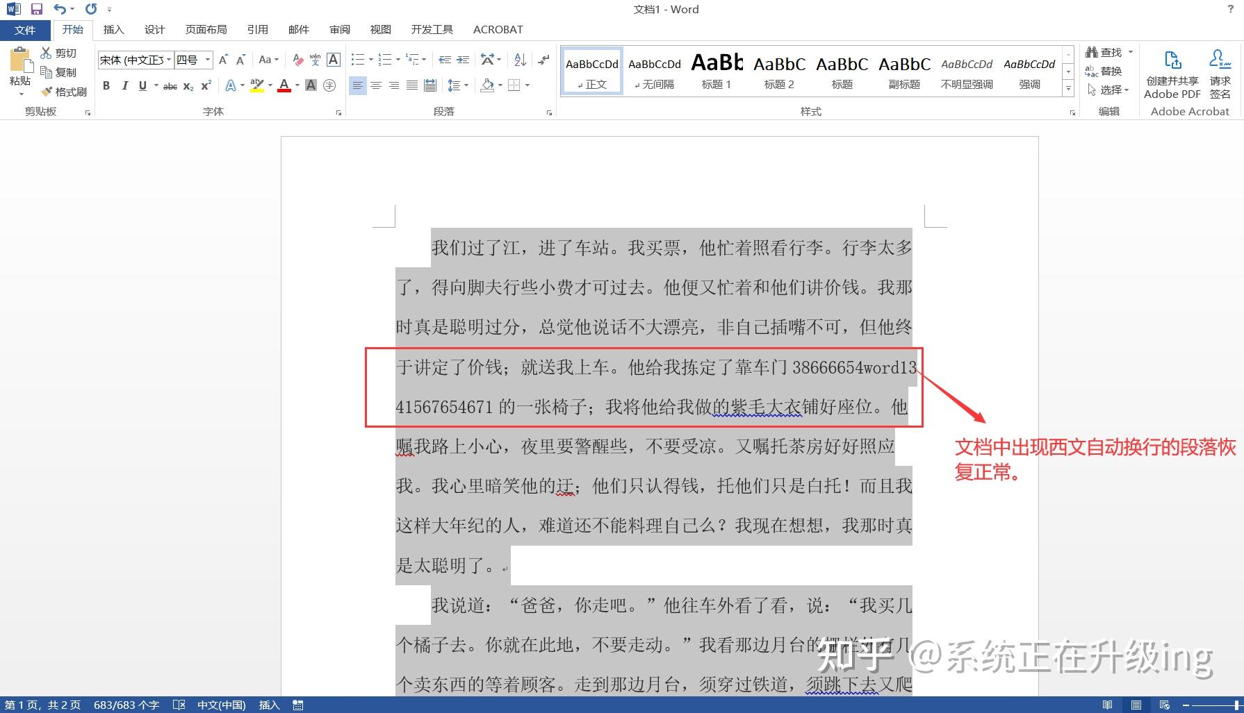Expand the styles gallery's more button
Image resolution: width=1244 pixels, height=713 pixels.
tap(1069, 89)
